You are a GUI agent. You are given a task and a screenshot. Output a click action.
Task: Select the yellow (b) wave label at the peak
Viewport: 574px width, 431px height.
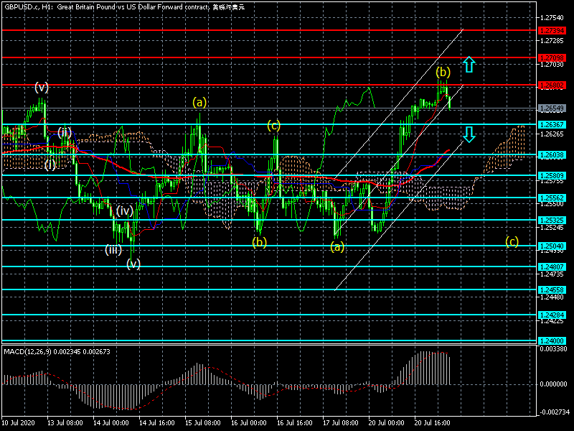(x=443, y=72)
